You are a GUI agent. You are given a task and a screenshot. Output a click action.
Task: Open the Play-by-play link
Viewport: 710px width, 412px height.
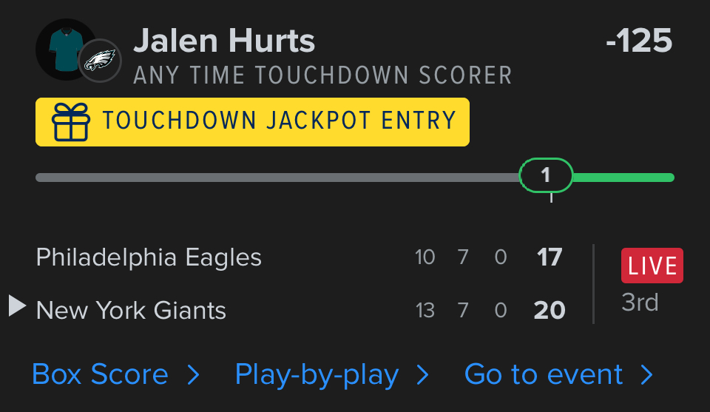coord(317,374)
